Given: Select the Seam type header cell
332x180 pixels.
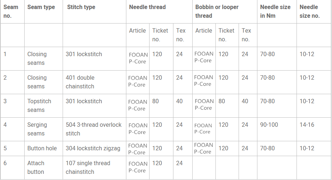Looking at the screenshot, I should click(43, 12).
